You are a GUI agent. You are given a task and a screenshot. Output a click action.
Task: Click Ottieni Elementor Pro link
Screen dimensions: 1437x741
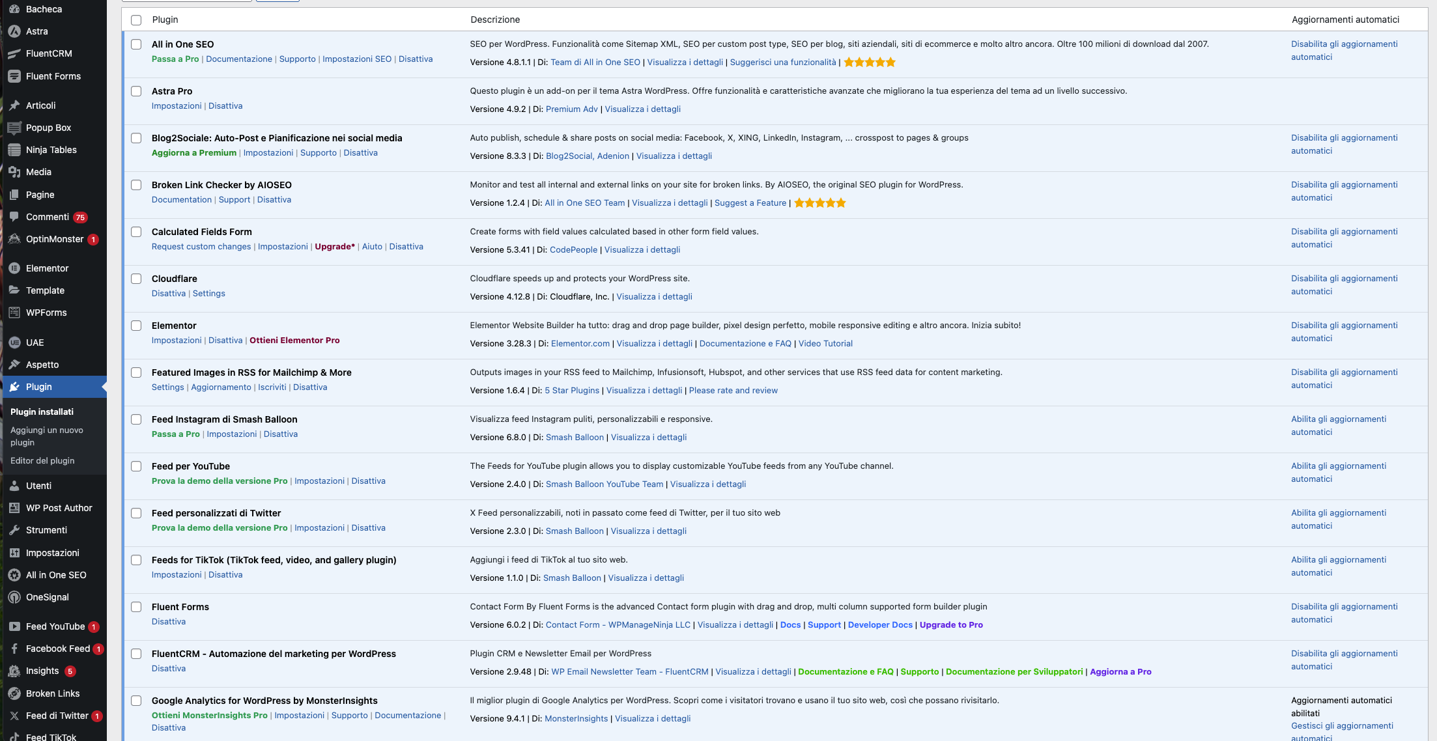[294, 340]
